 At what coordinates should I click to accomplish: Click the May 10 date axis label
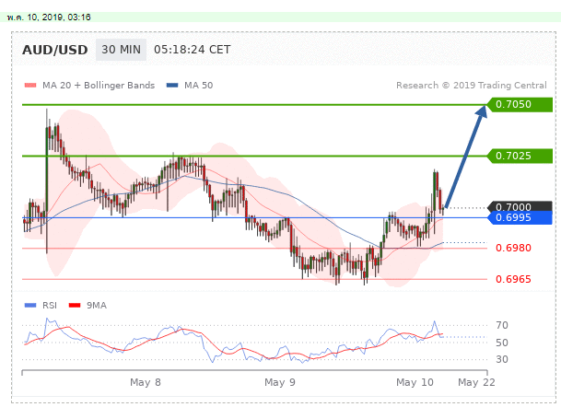click(x=415, y=382)
